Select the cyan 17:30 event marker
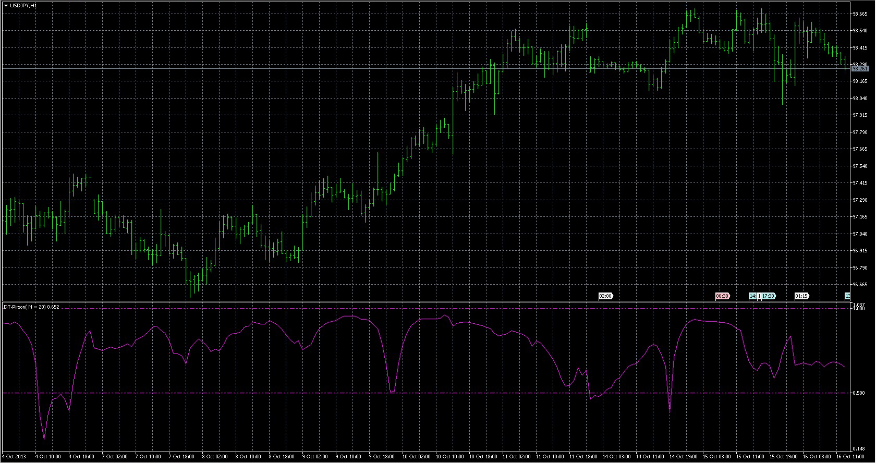Viewport: 876px width, 463px height. [x=769, y=296]
